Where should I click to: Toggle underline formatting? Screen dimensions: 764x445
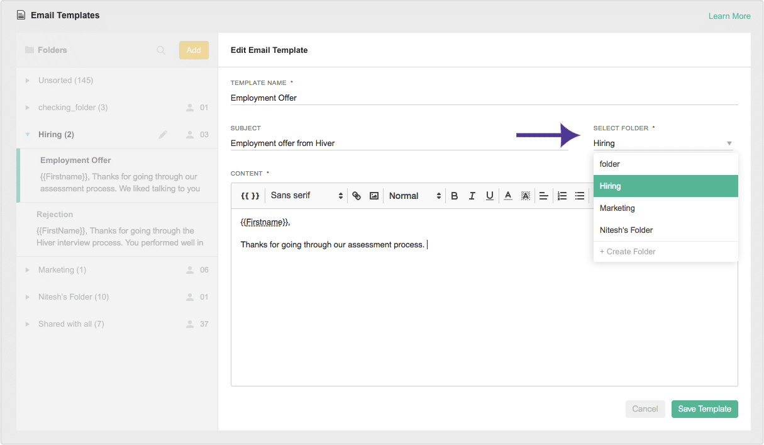pyautogui.click(x=490, y=195)
